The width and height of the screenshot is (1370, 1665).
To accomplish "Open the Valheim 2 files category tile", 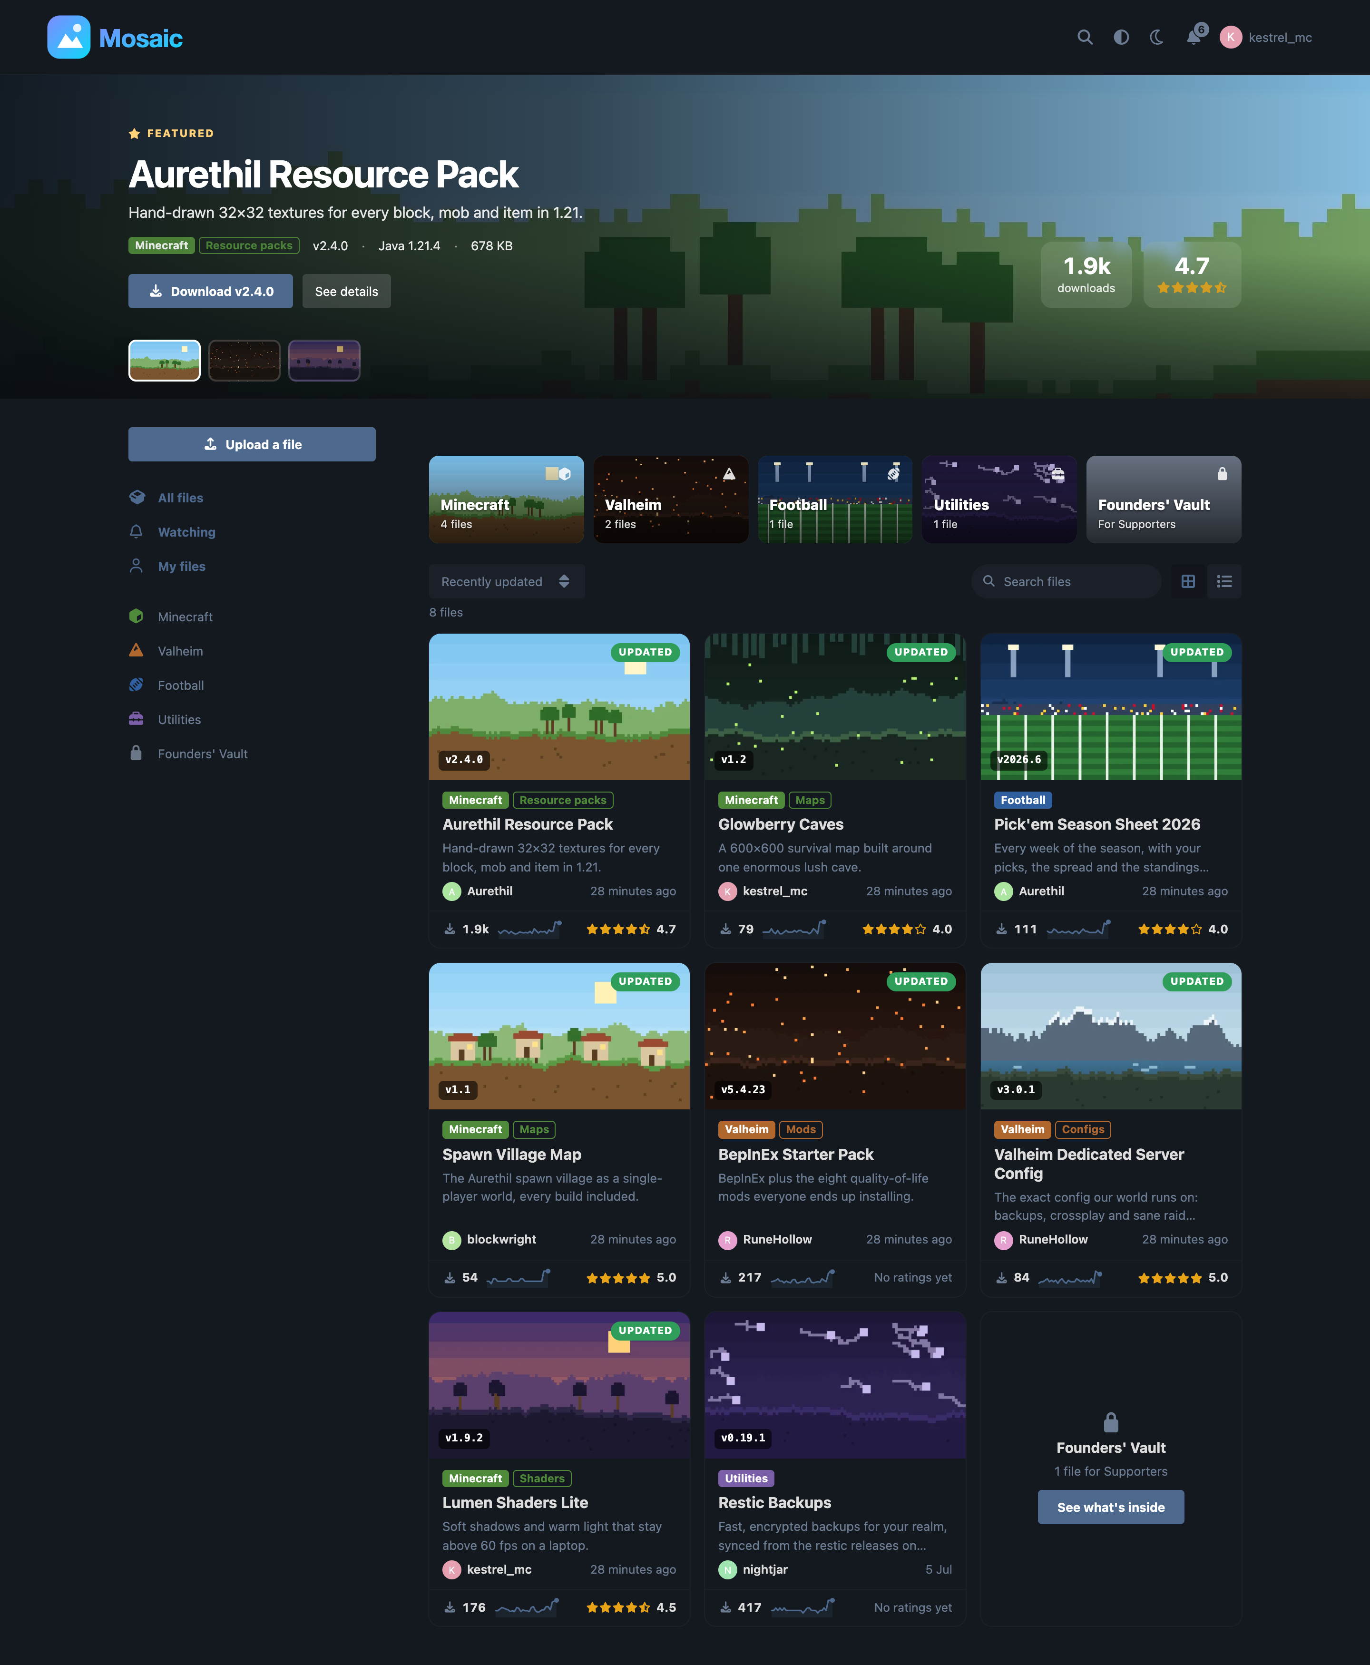I will (x=671, y=499).
